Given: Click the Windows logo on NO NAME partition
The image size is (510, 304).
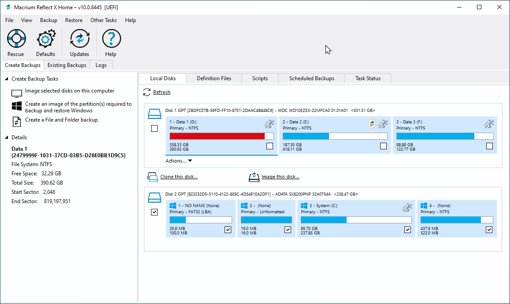Looking at the screenshot, I should [173, 205].
